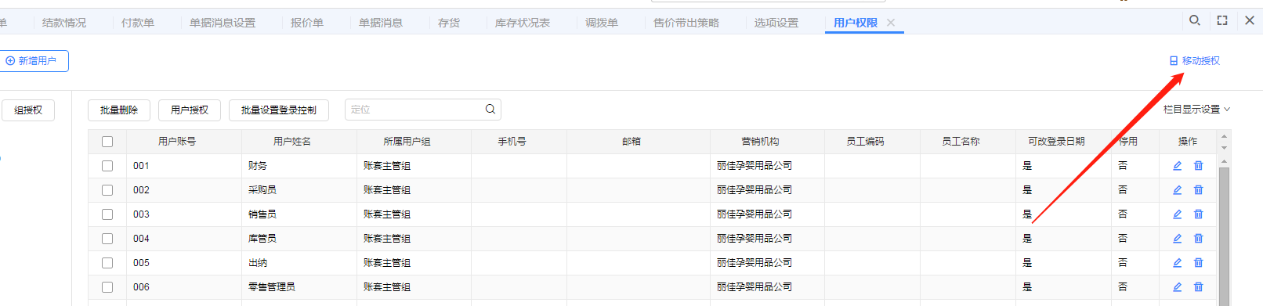Toggle fullscreen expand icon
Image resolution: width=1263 pixels, height=306 pixels.
1222,20
